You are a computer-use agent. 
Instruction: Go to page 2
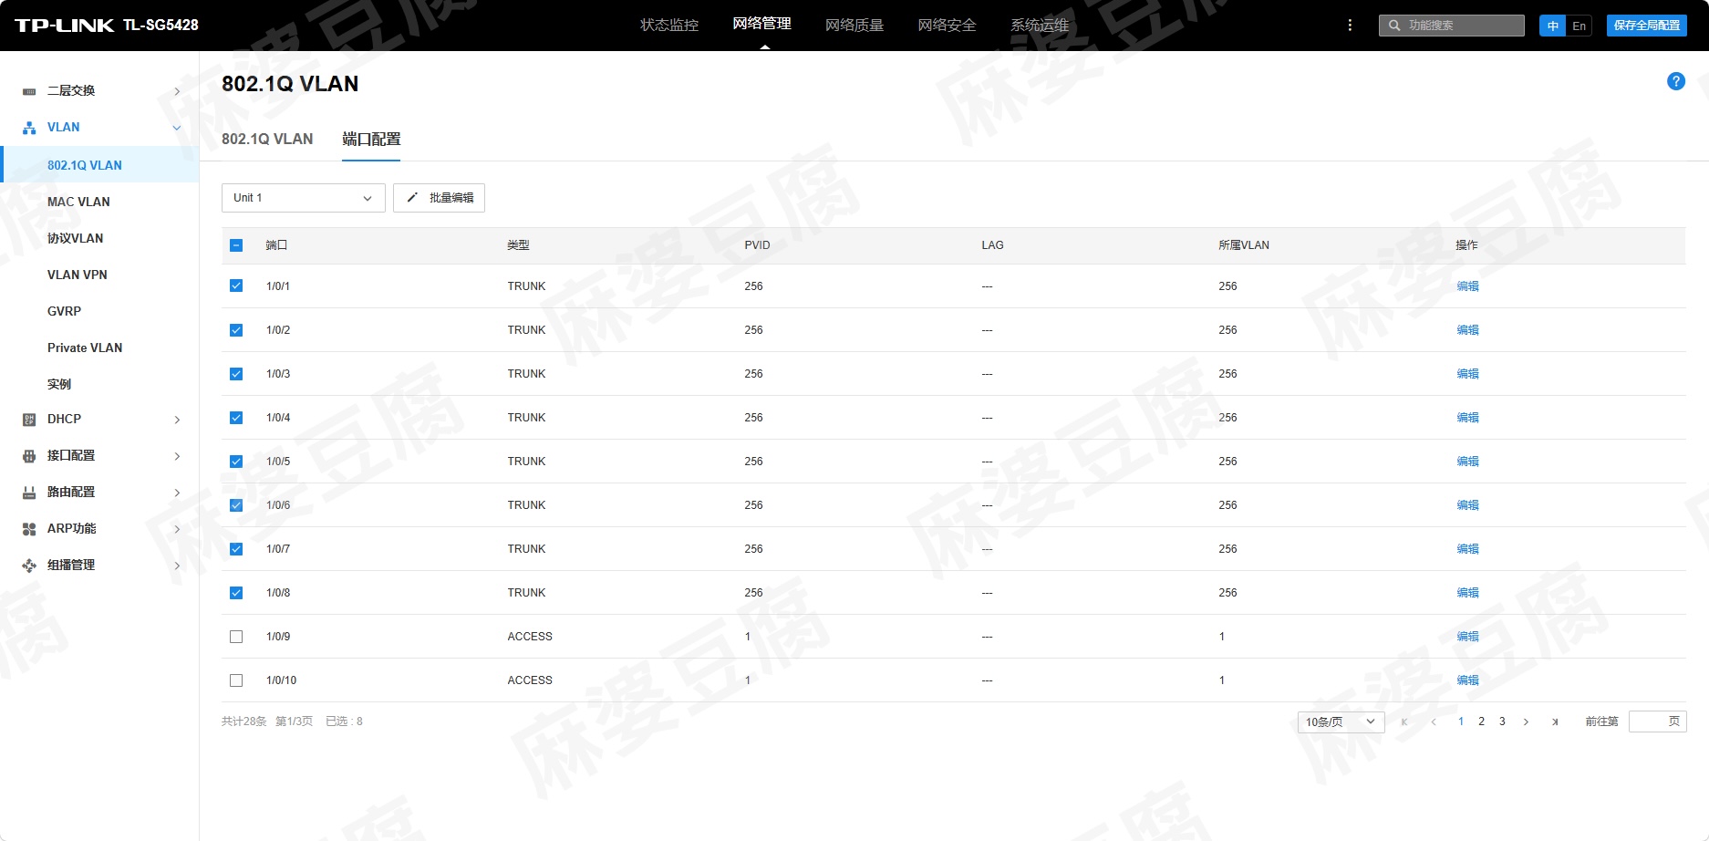(1481, 722)
